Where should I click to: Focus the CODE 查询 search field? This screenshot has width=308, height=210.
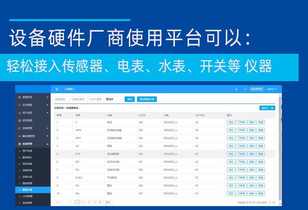pos(96,99)
